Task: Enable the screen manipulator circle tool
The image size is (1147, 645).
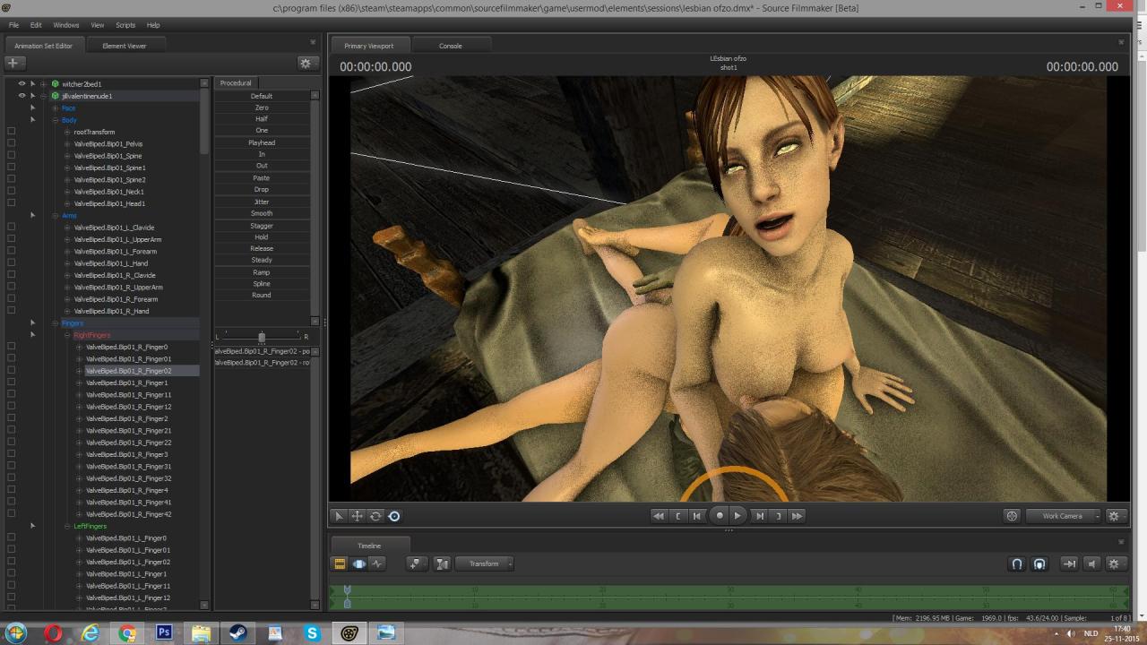Action: (394, 516)
